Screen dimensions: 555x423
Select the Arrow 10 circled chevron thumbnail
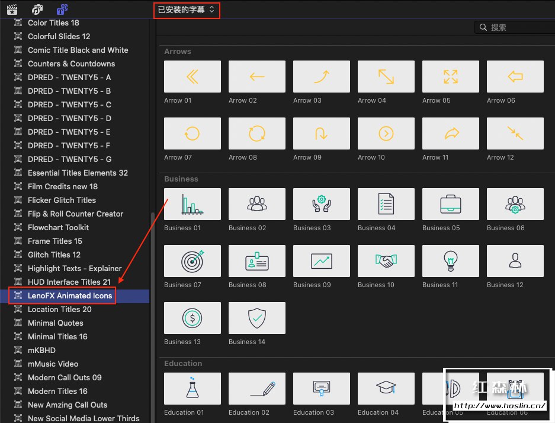point(386,133)
